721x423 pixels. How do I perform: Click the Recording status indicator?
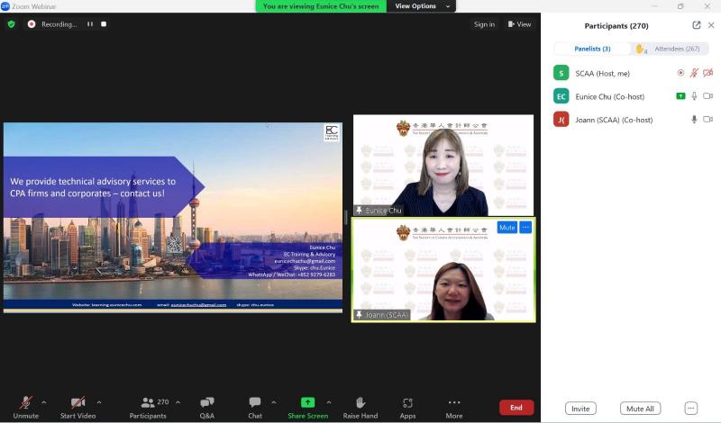[x=52, y=24]
